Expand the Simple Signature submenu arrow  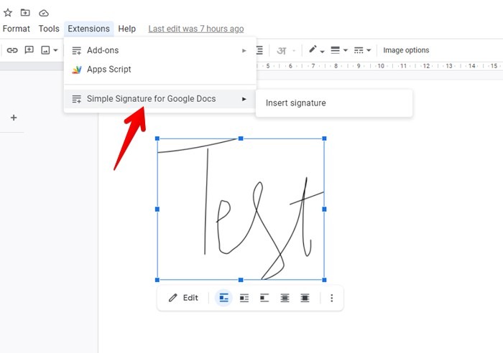tap(244, 99)
